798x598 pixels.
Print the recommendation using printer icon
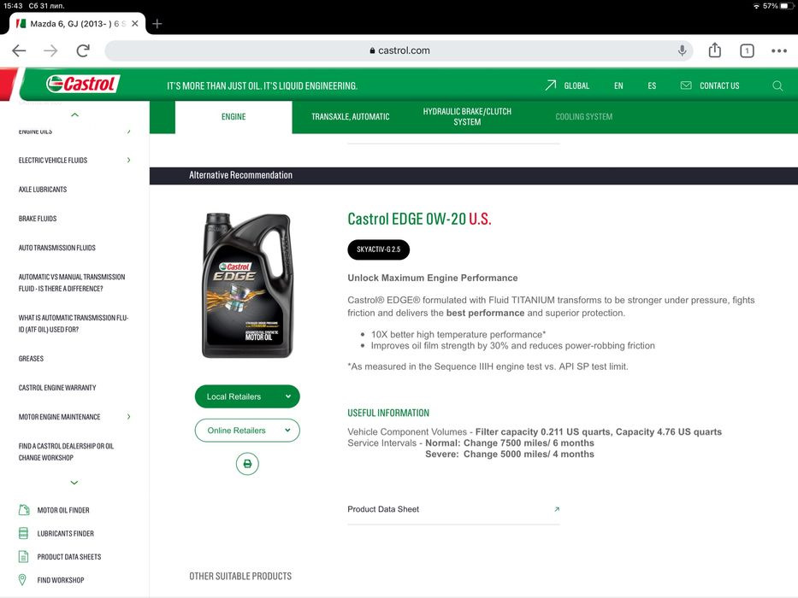pos(247,464)
